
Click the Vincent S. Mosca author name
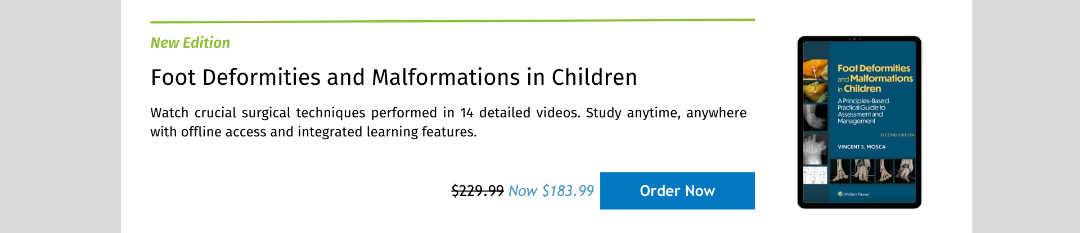861,147
